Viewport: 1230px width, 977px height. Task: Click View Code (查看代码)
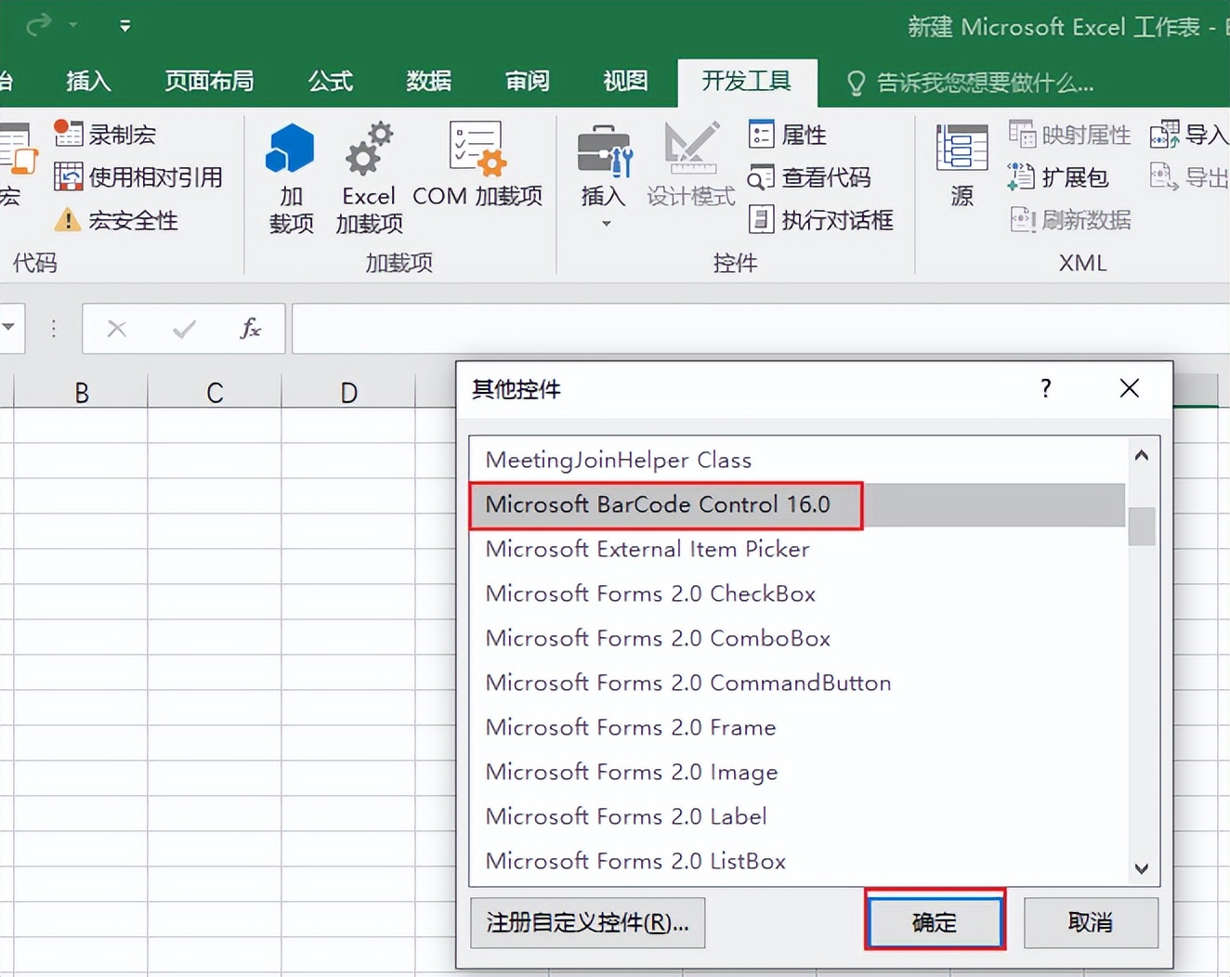[809, 176]
